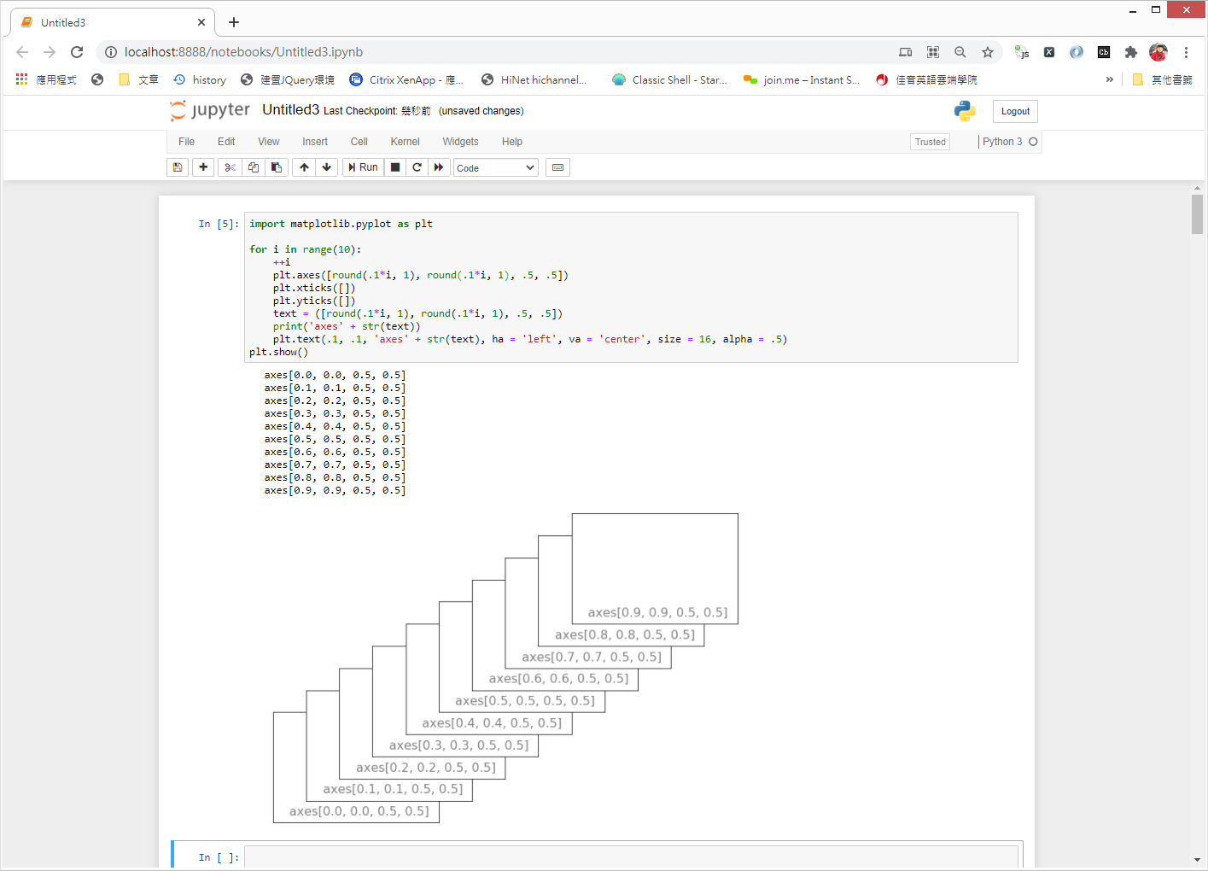
Task: Reload the page with refresh icon
Action: coord(77,52)
